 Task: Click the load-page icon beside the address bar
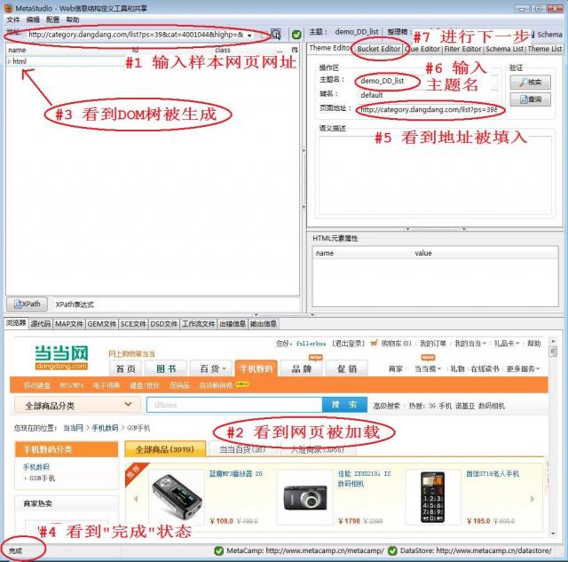[x=276, y=35]
